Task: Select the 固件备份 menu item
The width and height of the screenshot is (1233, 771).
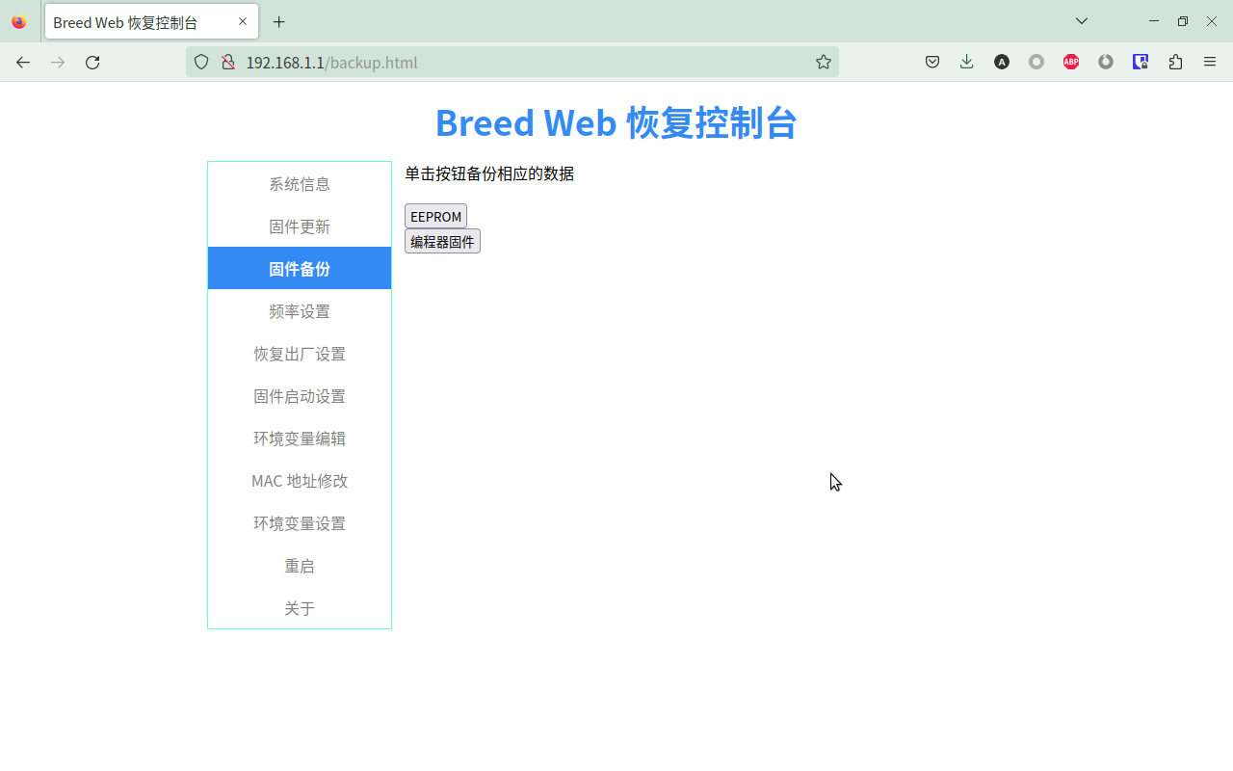Action: pos(300,268)
